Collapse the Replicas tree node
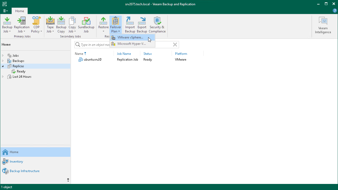Image resolution: width=338 pixels, height=190 pixels. pyautogui.click(x=3, y=66)
